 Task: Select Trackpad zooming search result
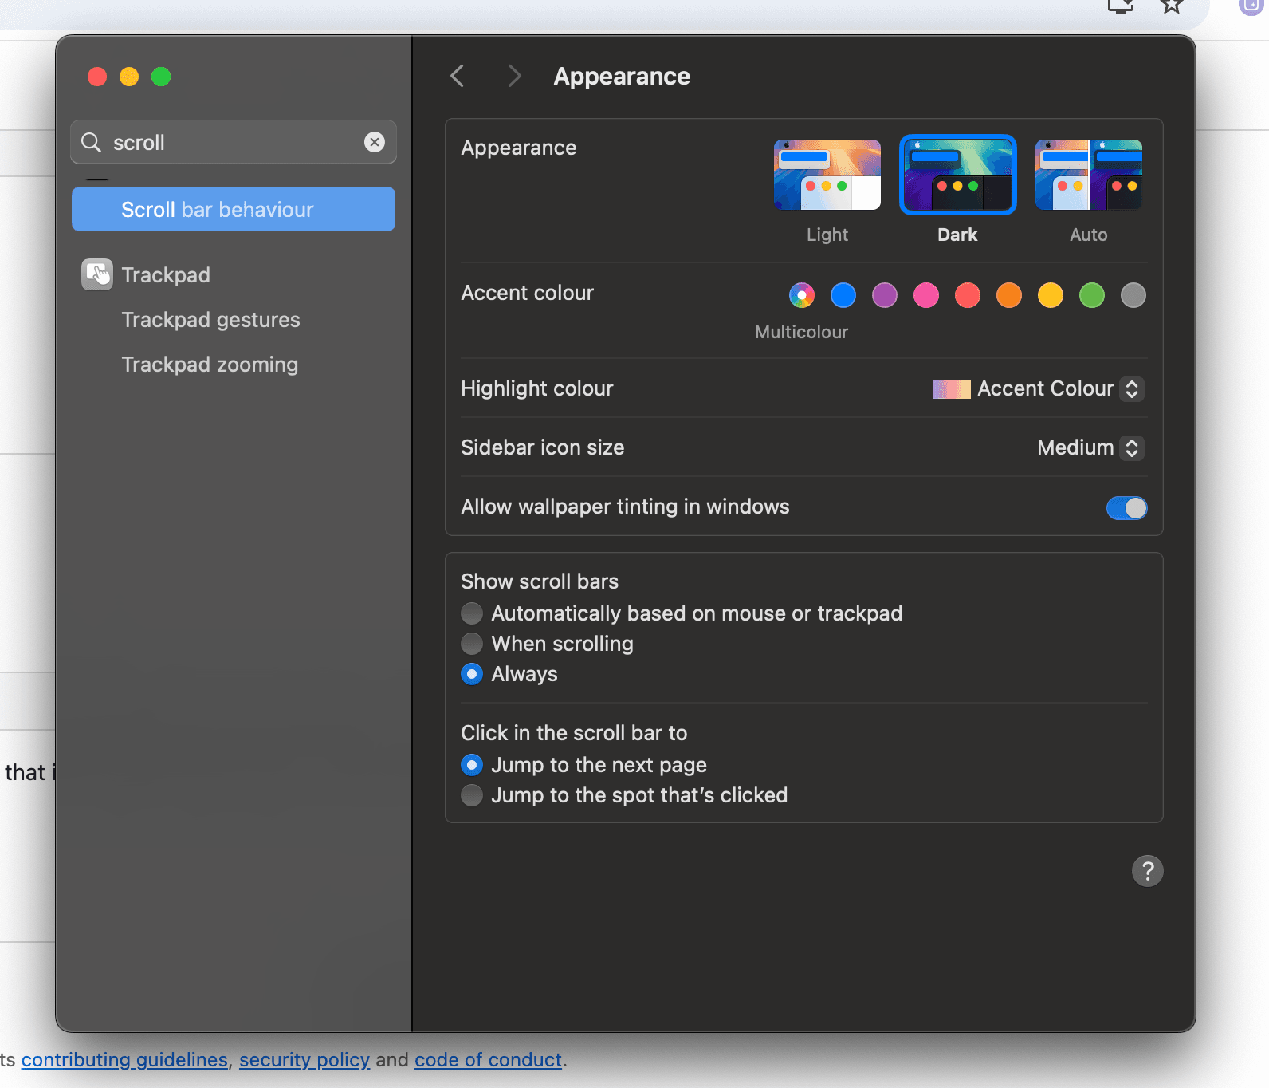coord(210,365)
